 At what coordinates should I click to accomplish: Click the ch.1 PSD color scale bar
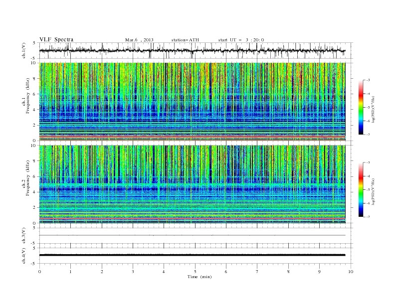click(x=361, y=107)
